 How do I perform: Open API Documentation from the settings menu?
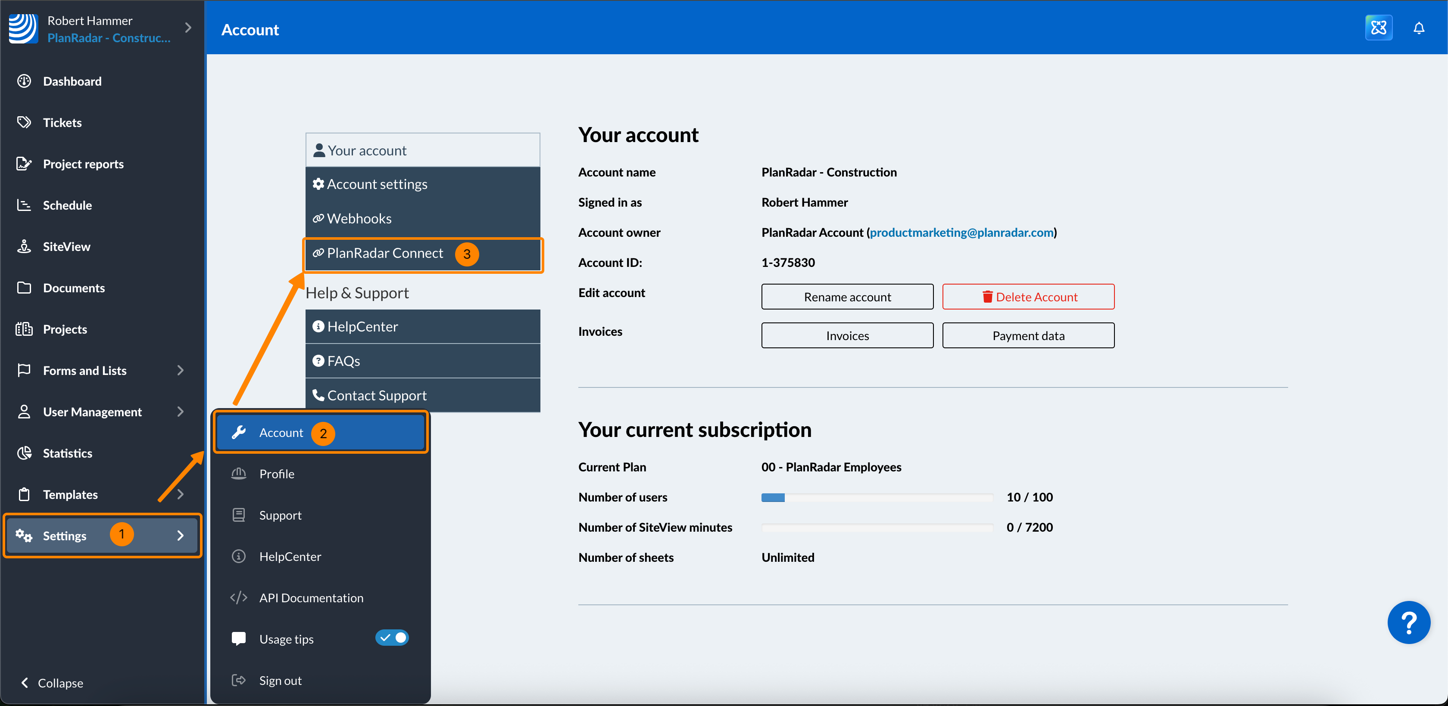point(311,598)
